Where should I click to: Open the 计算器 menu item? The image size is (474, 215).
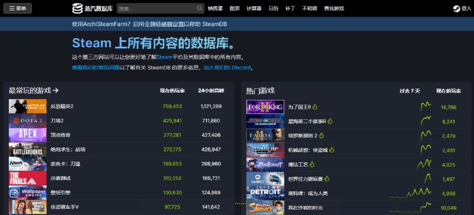254,8
